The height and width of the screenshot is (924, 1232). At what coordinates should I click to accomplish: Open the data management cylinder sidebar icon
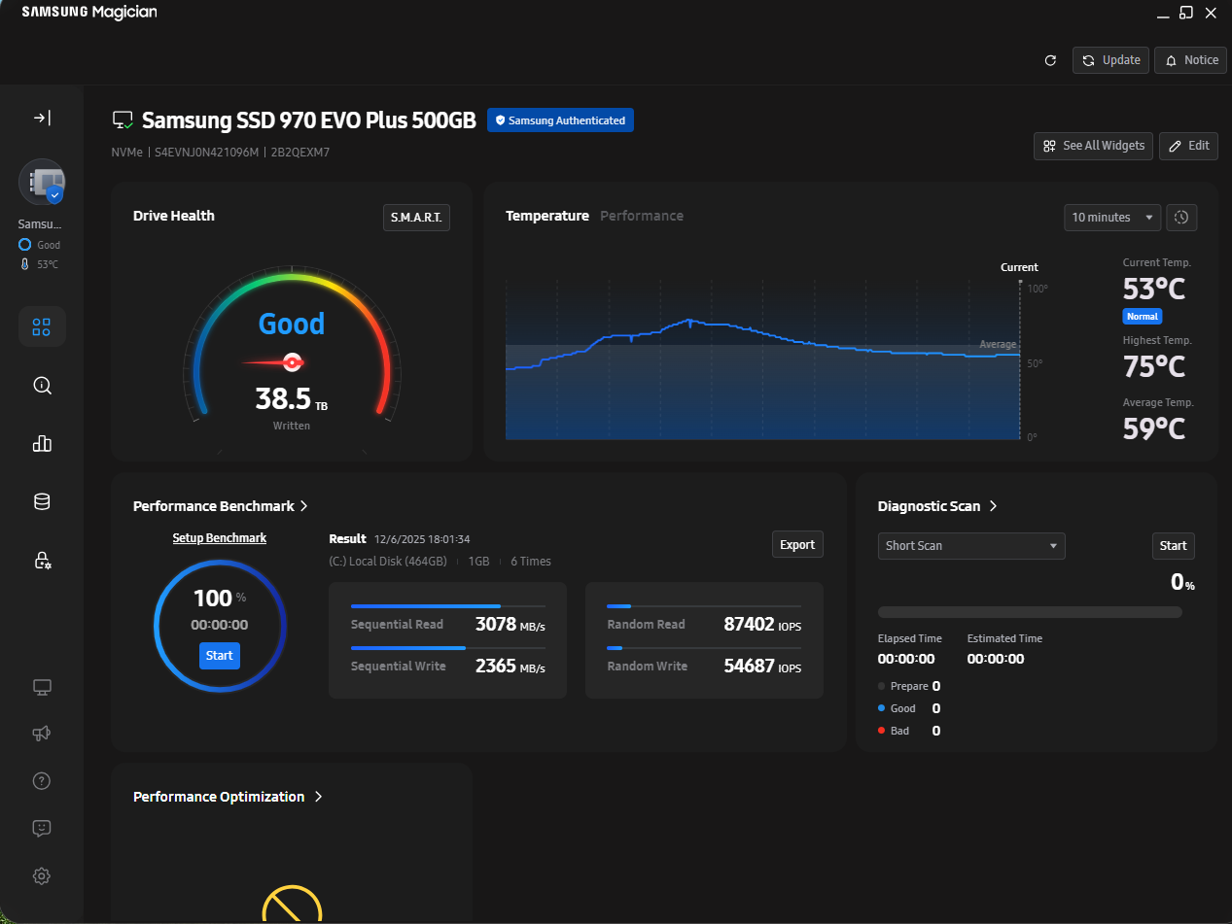(x=42, y=501)
